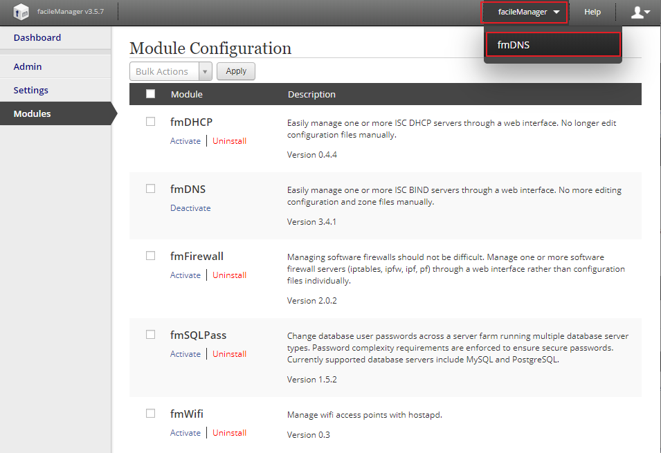
Task: Check the fmDNS module checkbox
Action: click(x=150, y=188)
